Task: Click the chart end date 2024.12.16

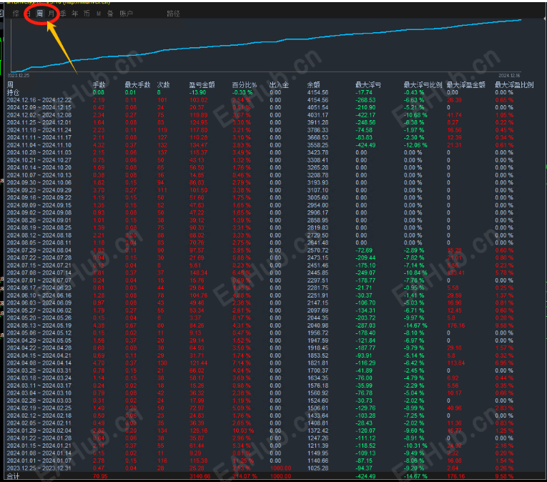Action: (509, 75)
